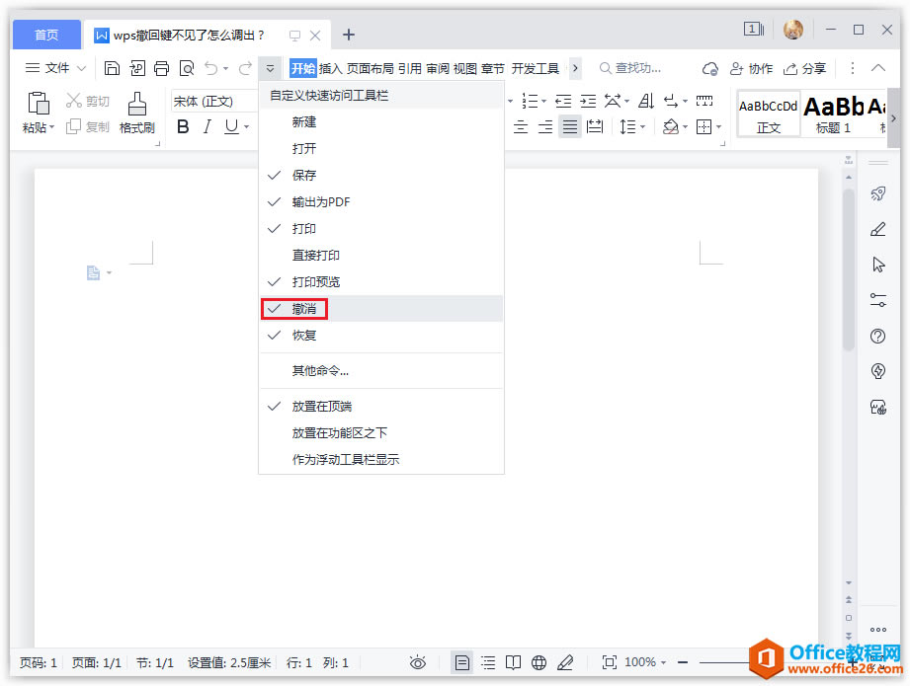
Task: Click the Copy button
Action: click(x=87, y=126)
